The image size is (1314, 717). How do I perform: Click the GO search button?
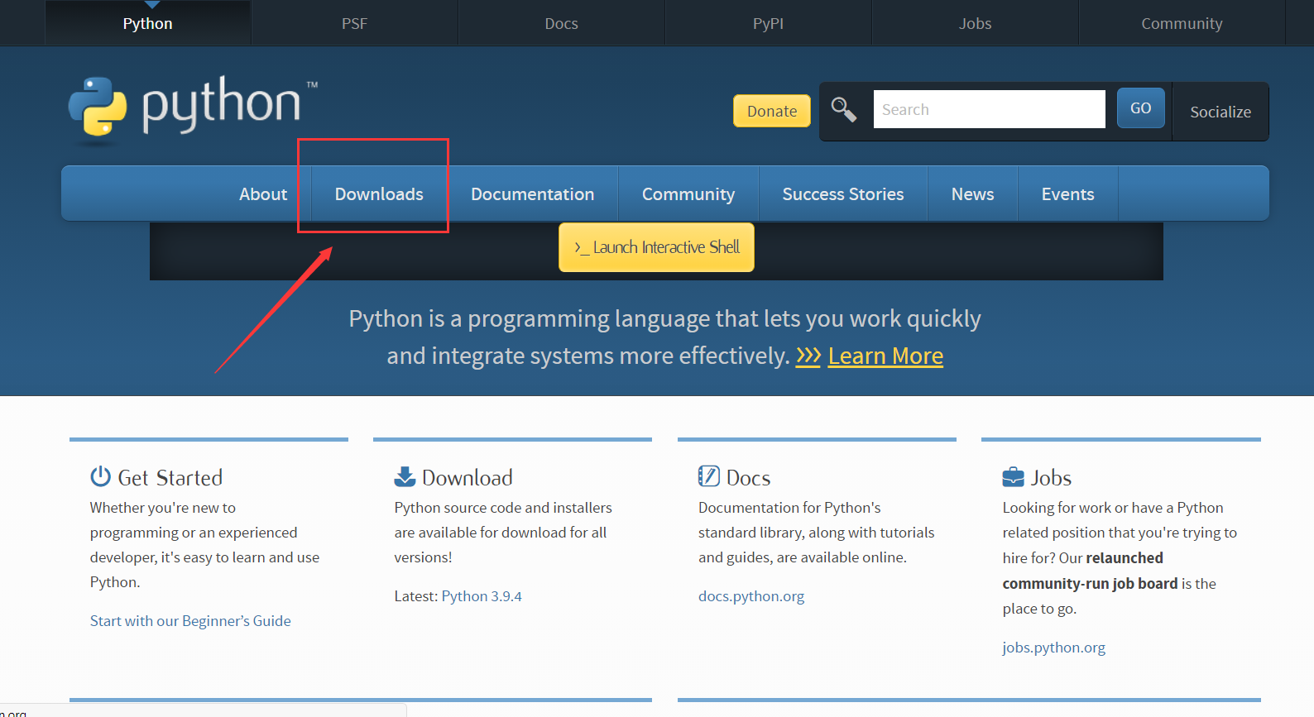pyautogui.click(x=1141, y=108)
